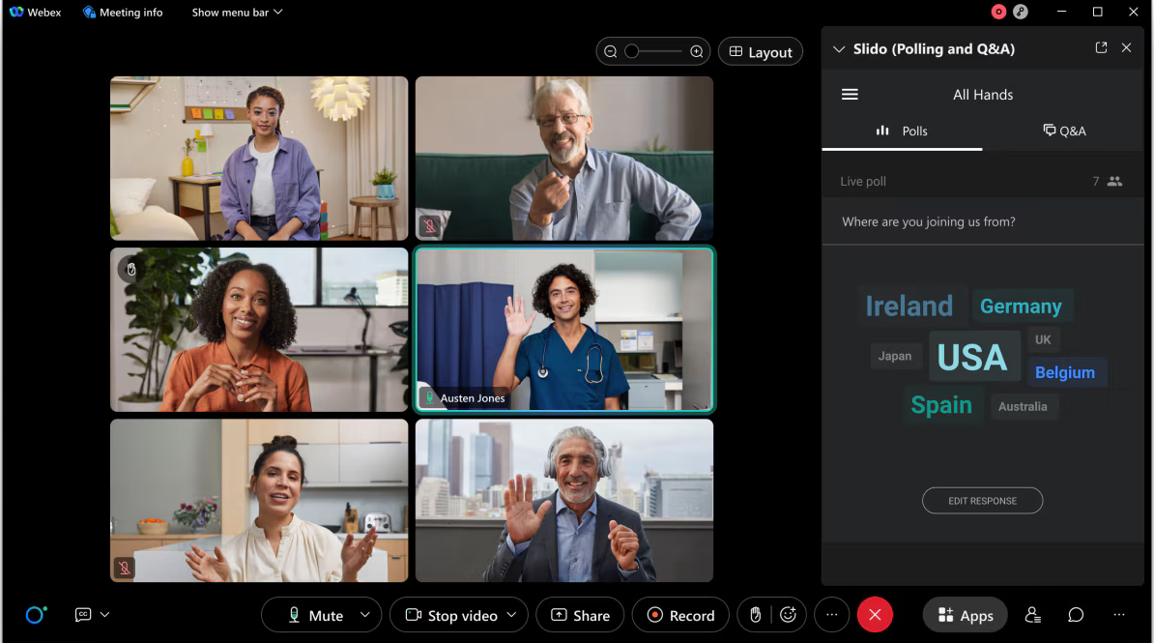Click the video zoom slider handle
Viewport: 1154px width, 643px height.
point(632,52)
